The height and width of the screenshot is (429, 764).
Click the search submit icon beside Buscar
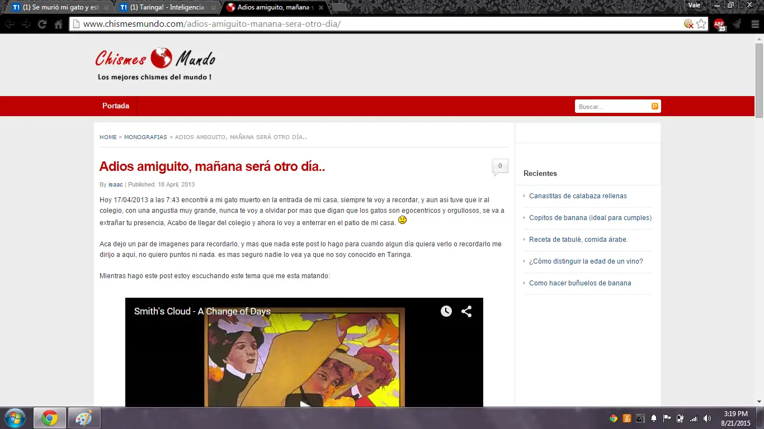click(x=654, y=106)
